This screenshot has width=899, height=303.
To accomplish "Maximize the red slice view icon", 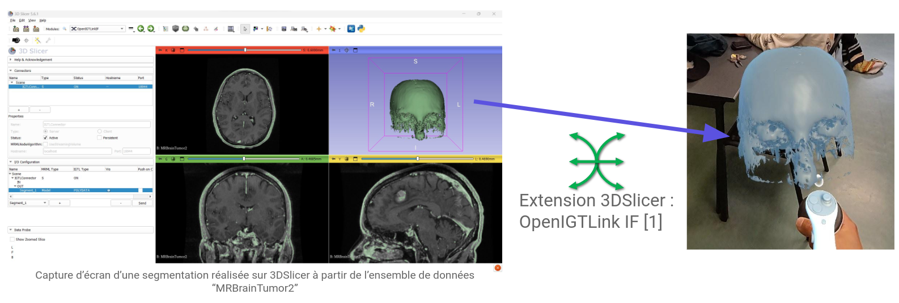I will point(182,50).
